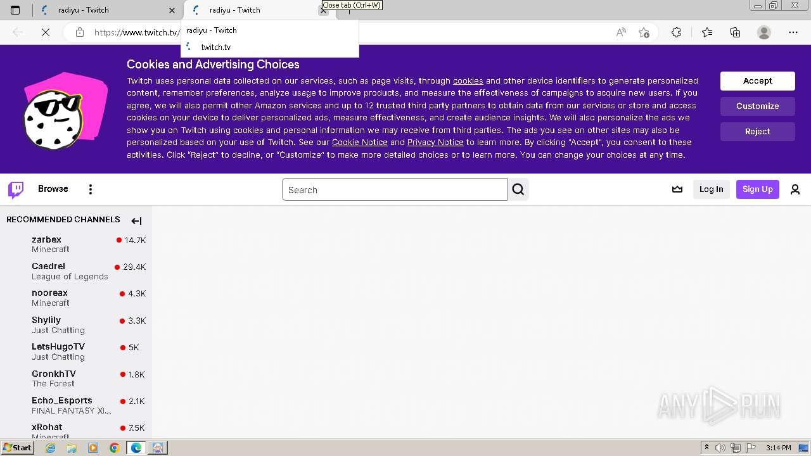Open the cookies link in the banner
Image resolution: width=811 pixels, height=456 pixels.
(x=468, y=80)
